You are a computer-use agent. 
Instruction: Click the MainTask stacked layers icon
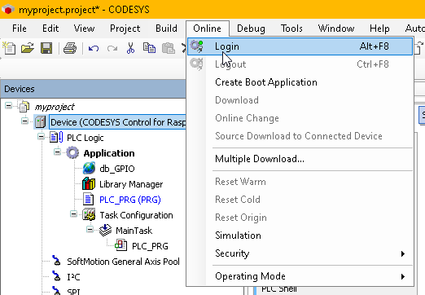[x=105, y=230]
